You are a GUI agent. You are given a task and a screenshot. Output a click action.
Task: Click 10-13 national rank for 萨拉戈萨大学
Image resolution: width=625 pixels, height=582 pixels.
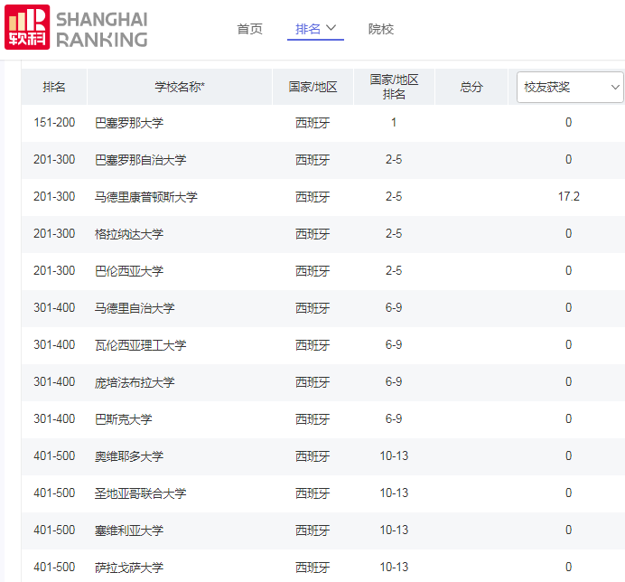[394, 567]
